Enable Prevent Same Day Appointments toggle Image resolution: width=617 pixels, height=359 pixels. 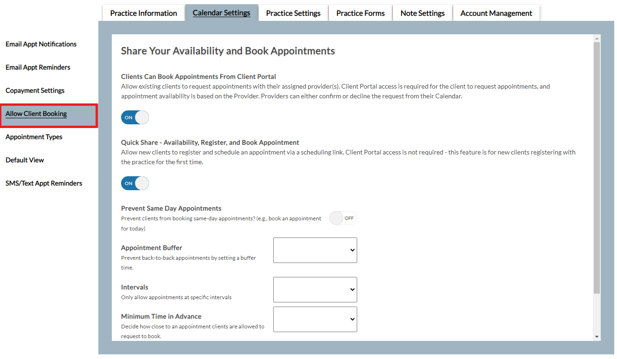pyautogui.click(x=343, y=218)
